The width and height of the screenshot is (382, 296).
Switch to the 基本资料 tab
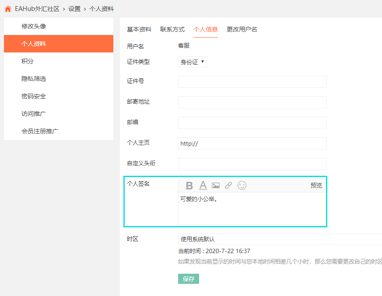tap(139, 29)
